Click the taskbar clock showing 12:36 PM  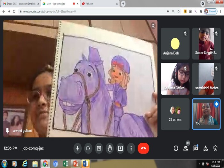pos(216,164)
